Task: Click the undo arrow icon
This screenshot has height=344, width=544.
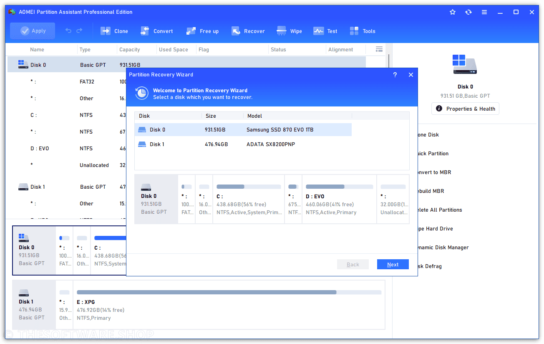Action: [69, 31]
